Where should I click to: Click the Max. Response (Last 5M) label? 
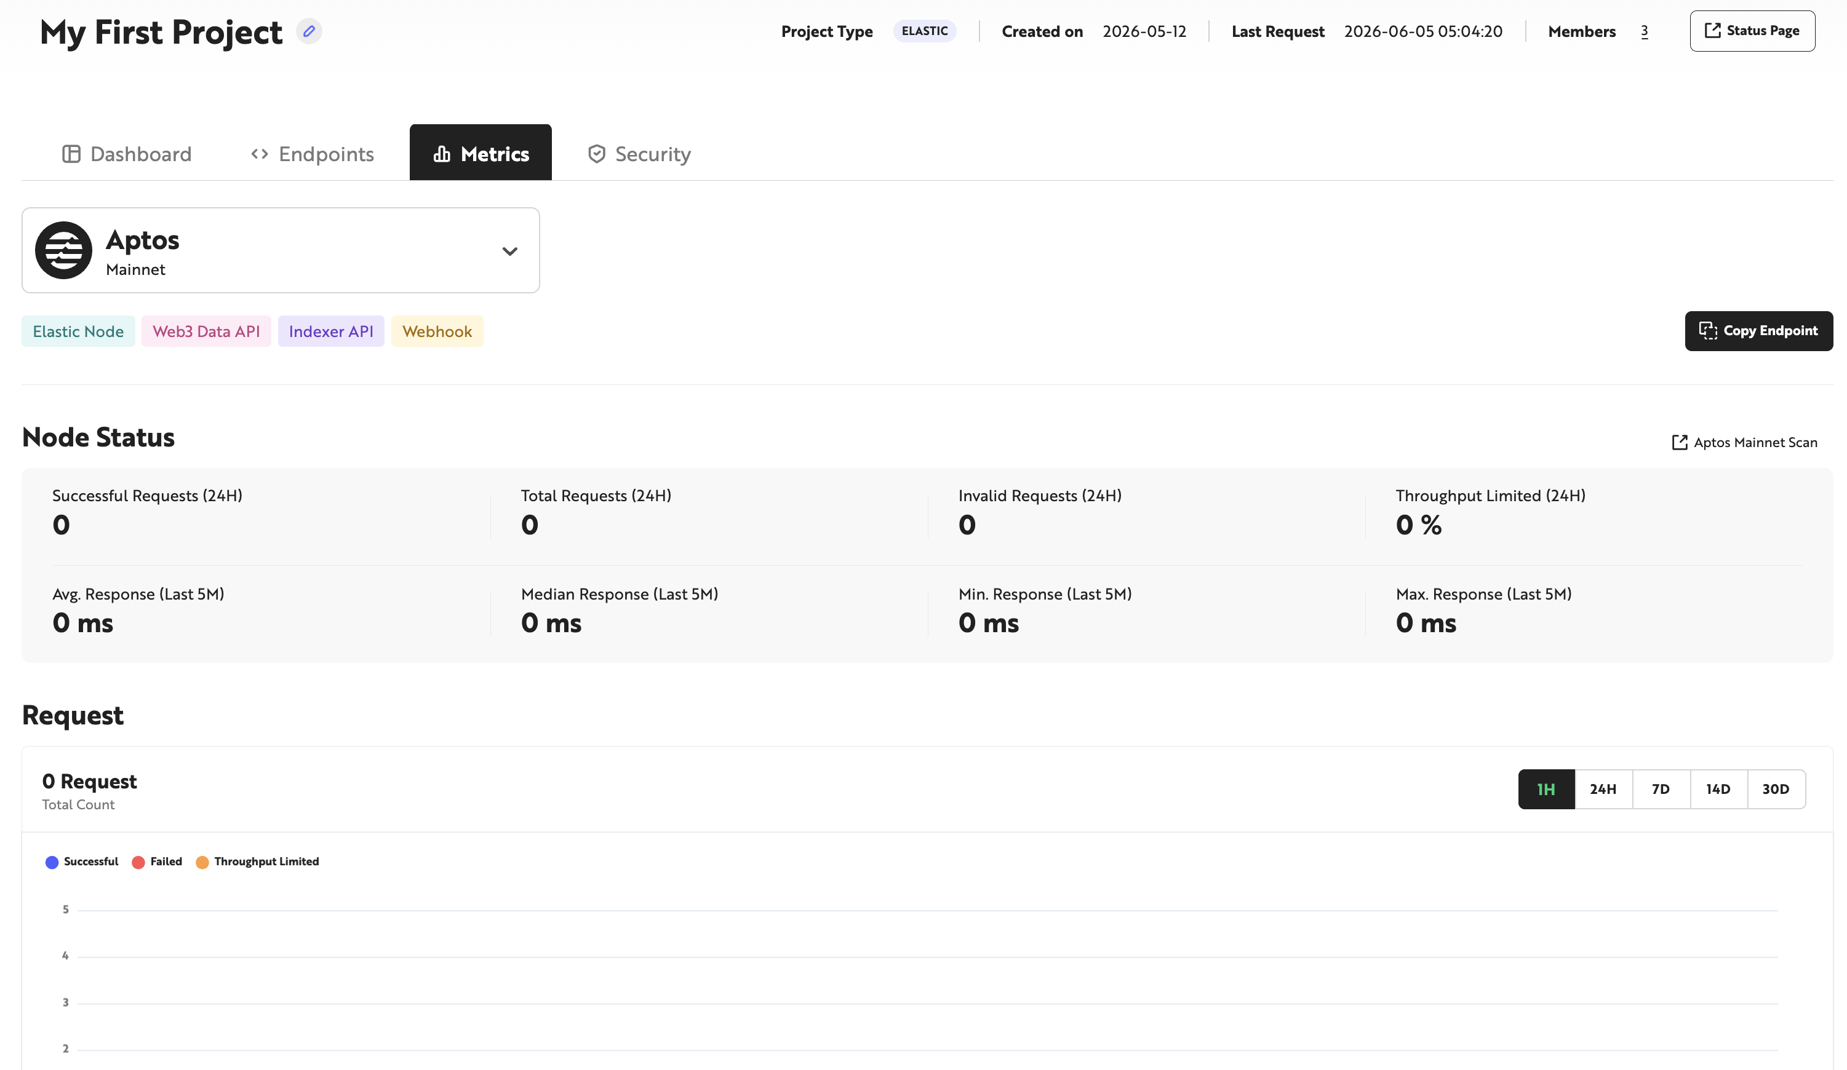1484,594
